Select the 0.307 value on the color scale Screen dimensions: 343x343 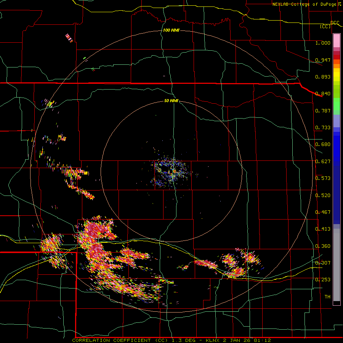coord(323,263)
